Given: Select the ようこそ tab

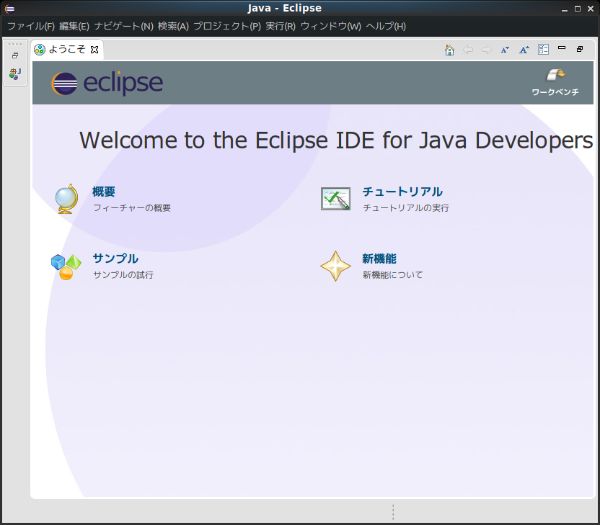Looking at the screenshot, I should point(67,49).
